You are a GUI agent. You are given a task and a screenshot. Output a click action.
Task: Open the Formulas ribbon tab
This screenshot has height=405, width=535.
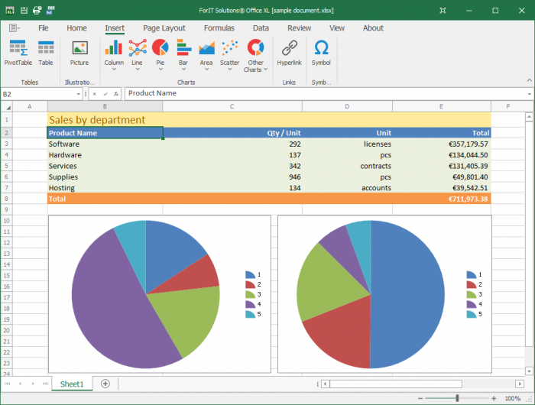pyautogui.click(x=219, y=28)
